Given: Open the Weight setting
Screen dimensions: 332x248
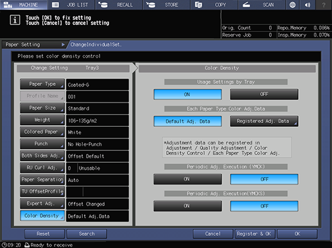Looking at the screenshot, I should 42,120.
